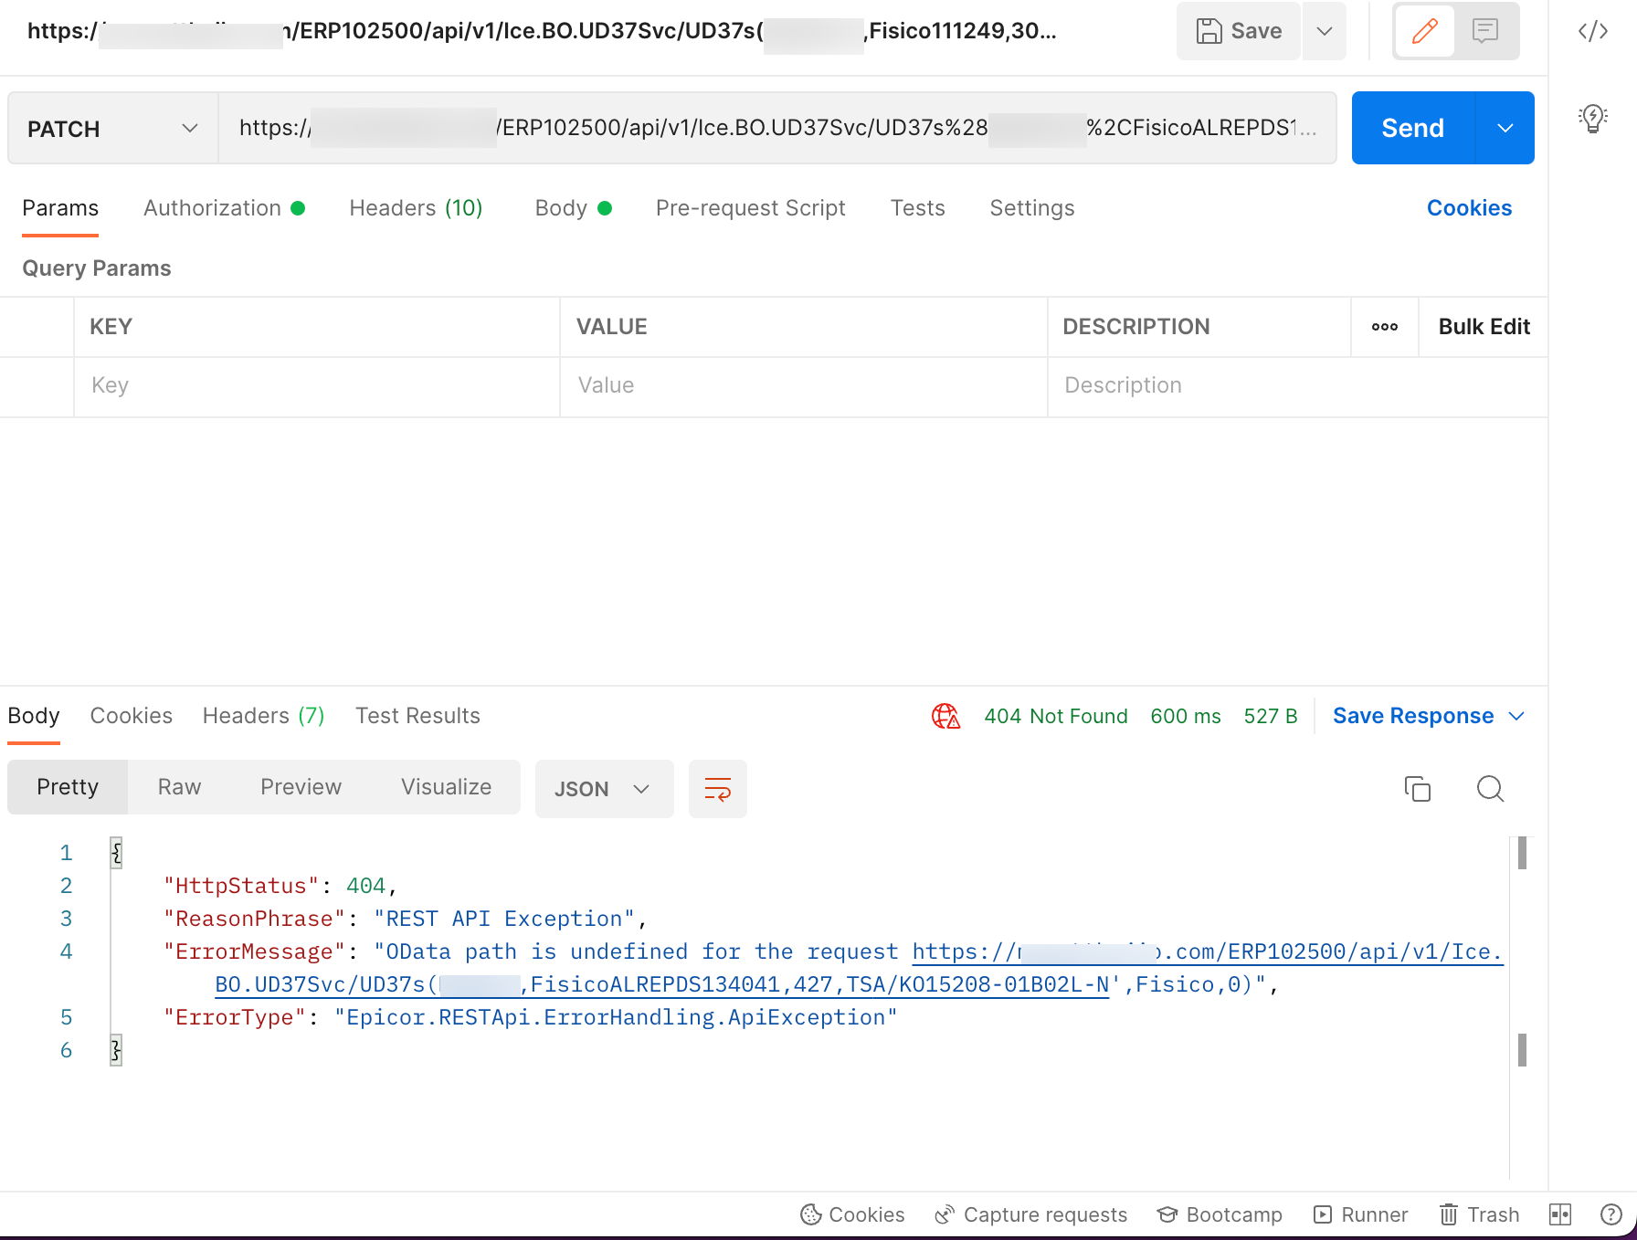
Task: Enable Capture requests in the bottom bar
Action: point(1030,1214)
